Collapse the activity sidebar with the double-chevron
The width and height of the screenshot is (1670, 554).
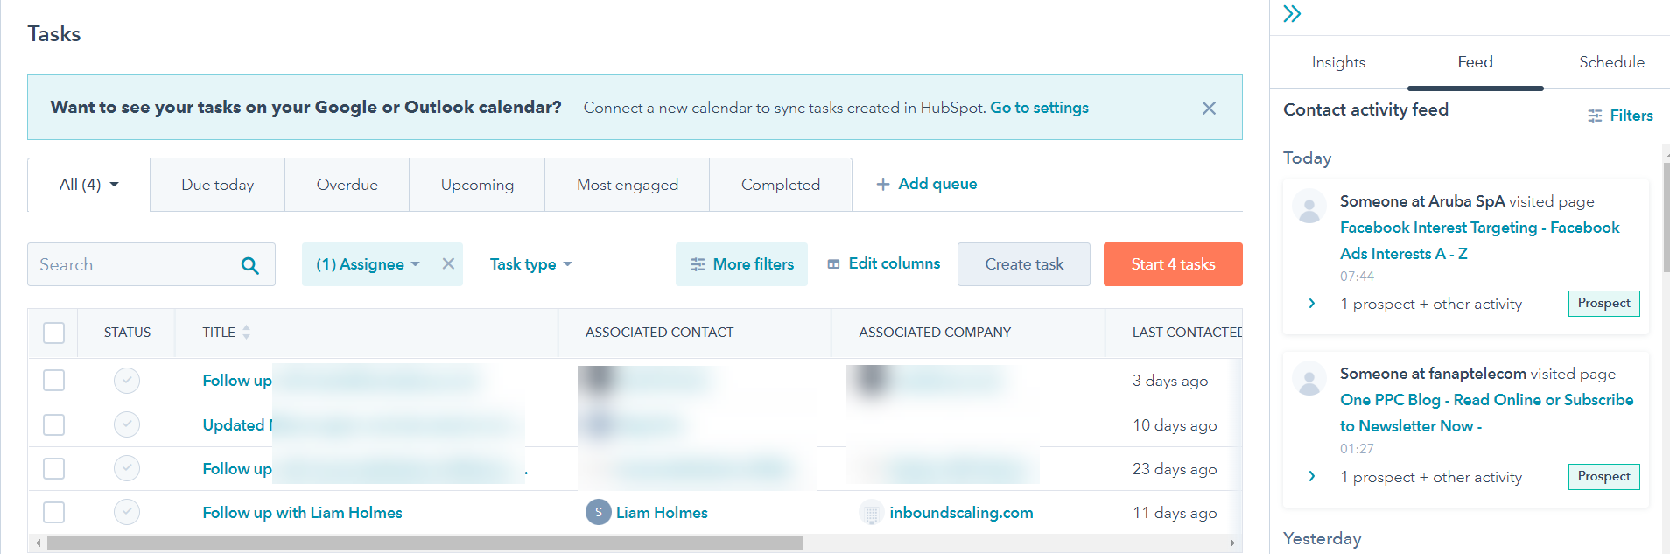[1293, 14]
